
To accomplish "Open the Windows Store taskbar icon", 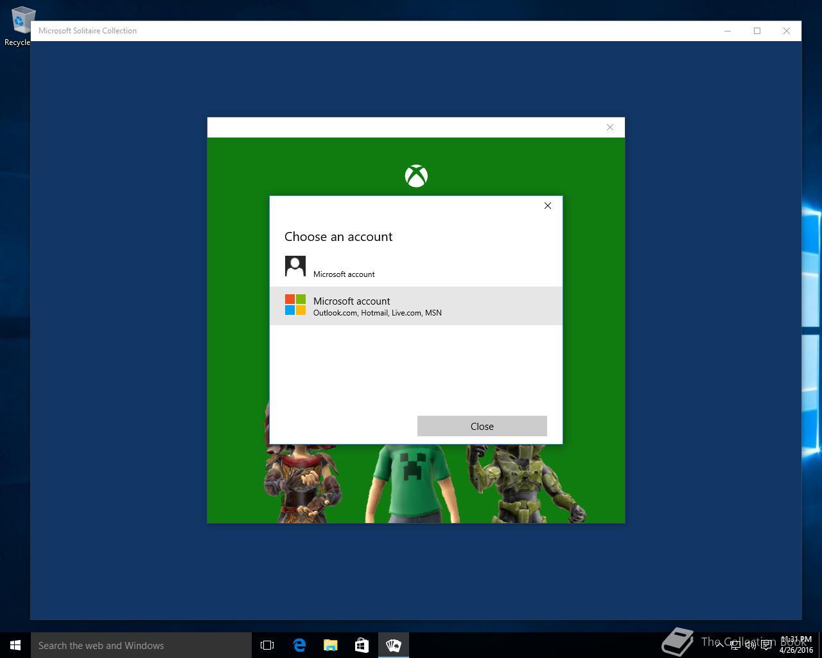I will (362, 645).
